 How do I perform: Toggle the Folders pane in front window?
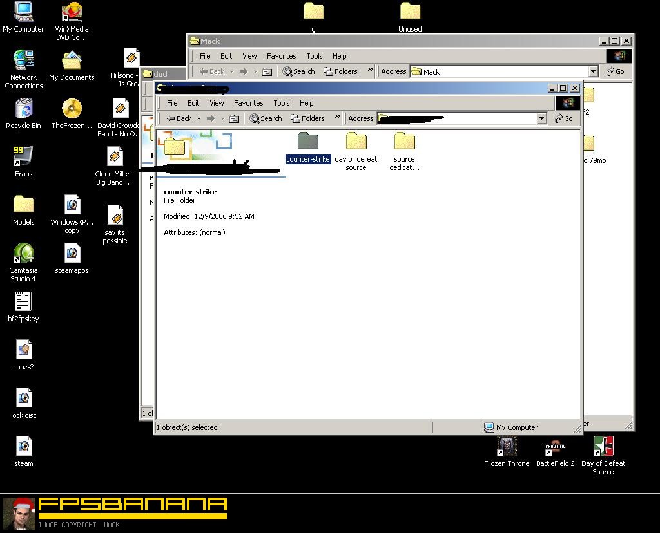(x=307, y=118)
